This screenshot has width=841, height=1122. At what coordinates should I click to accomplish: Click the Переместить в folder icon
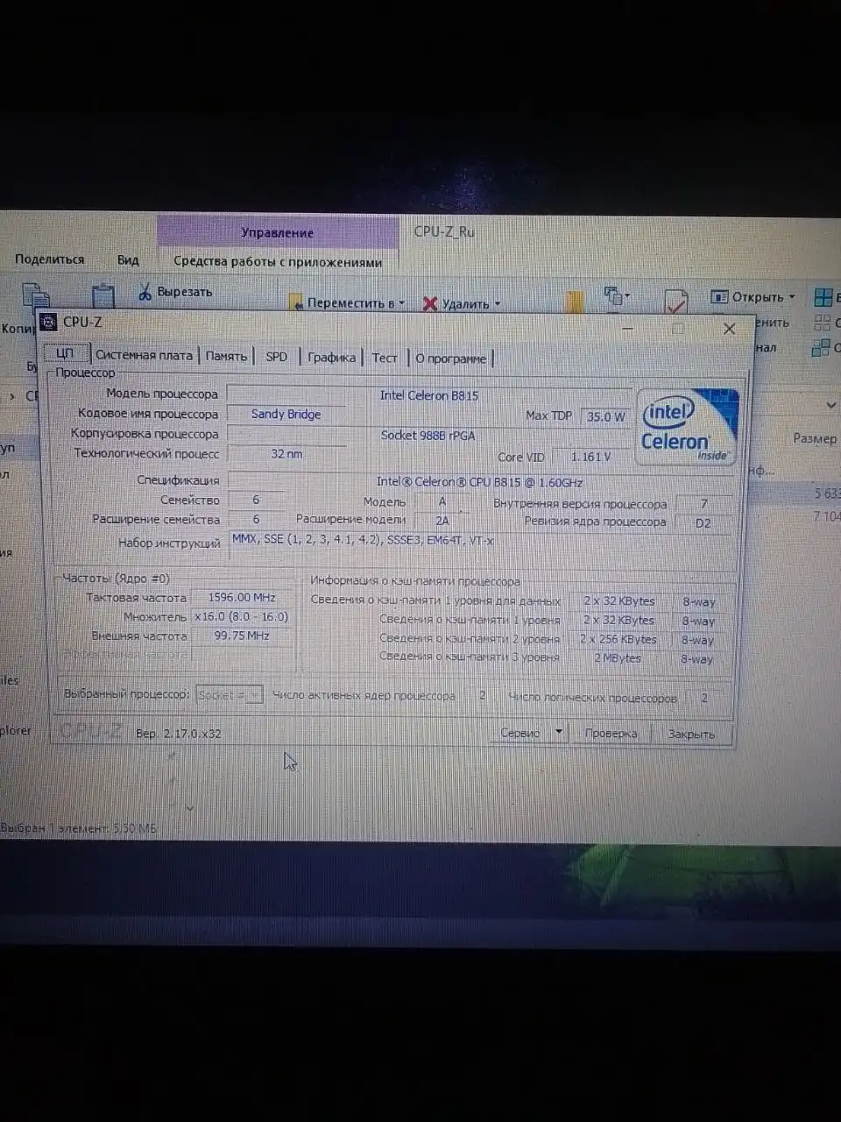[296, 303]
